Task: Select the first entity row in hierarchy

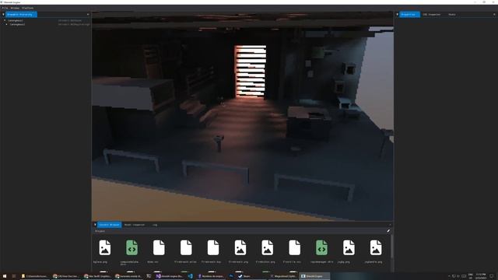Action: [x=47, y=20]
